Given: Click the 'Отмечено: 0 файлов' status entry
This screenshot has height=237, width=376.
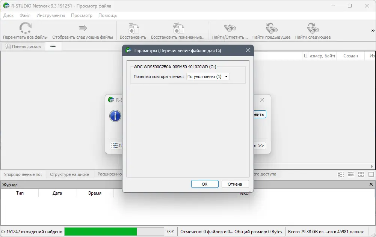Looking at the screenshot, I should point(231,232).
